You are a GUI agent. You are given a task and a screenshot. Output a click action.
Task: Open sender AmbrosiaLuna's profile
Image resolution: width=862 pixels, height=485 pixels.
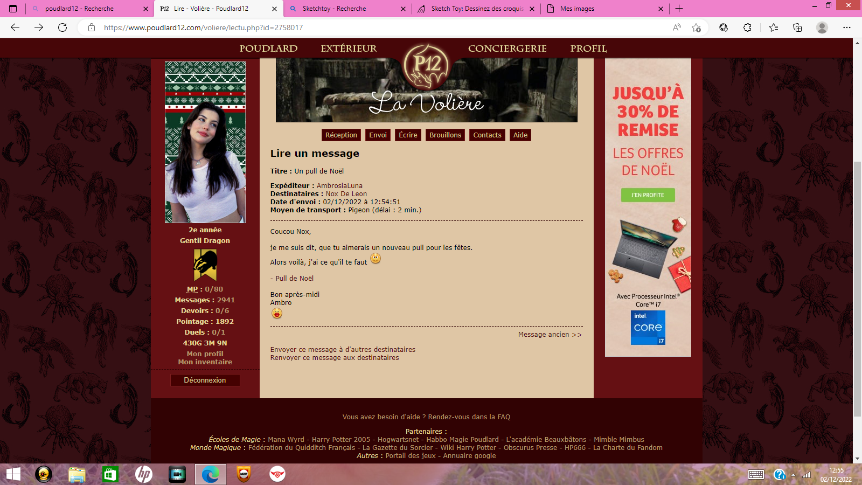pos(339,186)
